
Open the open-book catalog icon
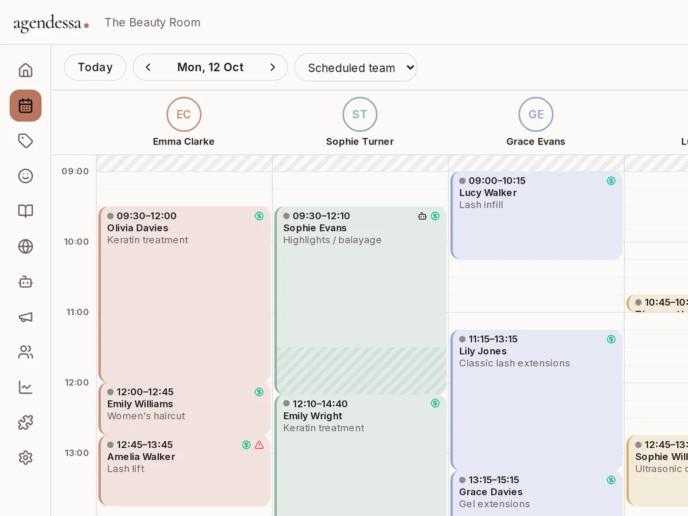click(25, 211)
